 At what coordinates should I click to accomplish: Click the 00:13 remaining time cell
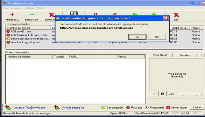[174, 32]
